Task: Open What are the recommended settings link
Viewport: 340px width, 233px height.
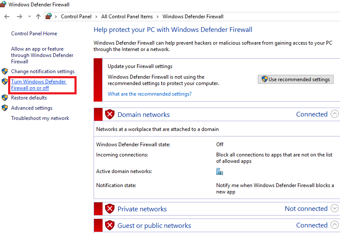Action: pos(150,94)
